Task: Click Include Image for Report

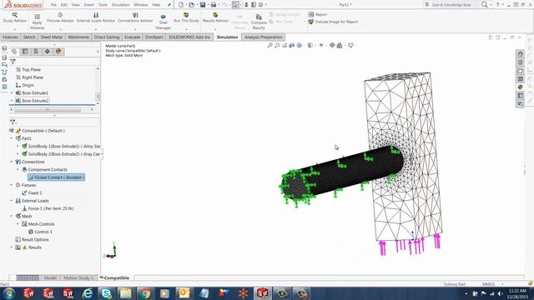Action: [x=333, y=22]
